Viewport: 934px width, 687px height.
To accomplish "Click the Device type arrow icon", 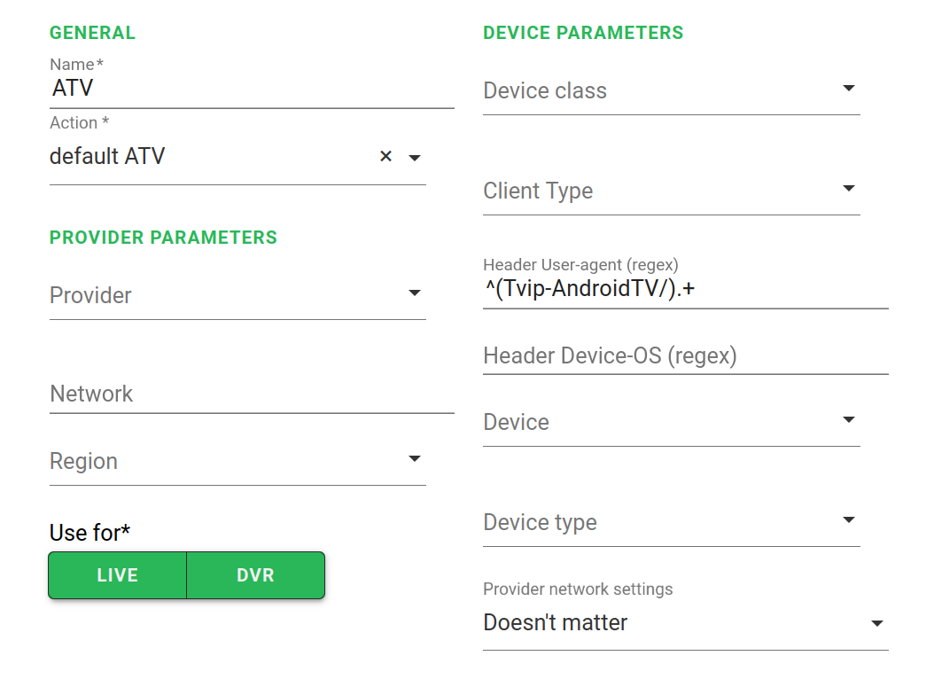I will [848, 520].
